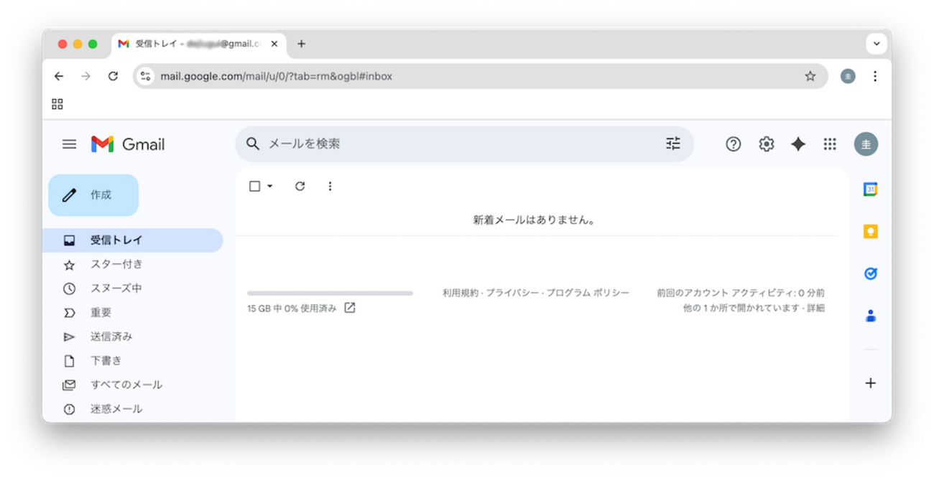Open Gmail settings gear icon
934x478 pixels.
(767, 144)
